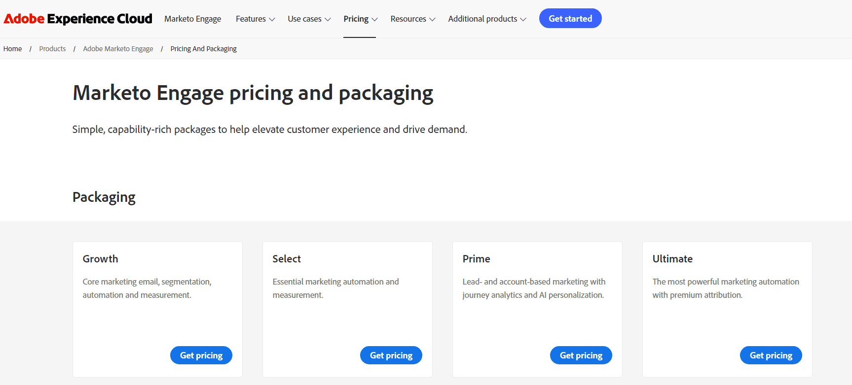
Task: Click the Adobe Experience Cloud logo
Action: tap(78, 19)
